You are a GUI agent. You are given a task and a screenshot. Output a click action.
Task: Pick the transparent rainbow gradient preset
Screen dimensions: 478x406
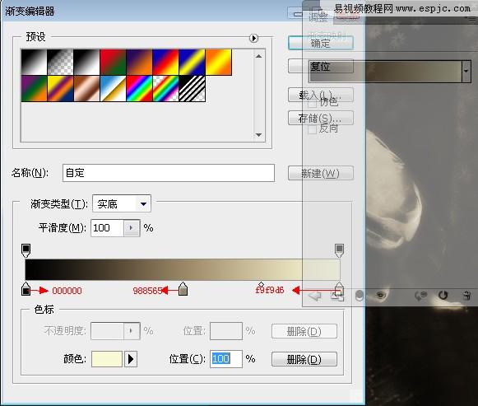[165, 88]
